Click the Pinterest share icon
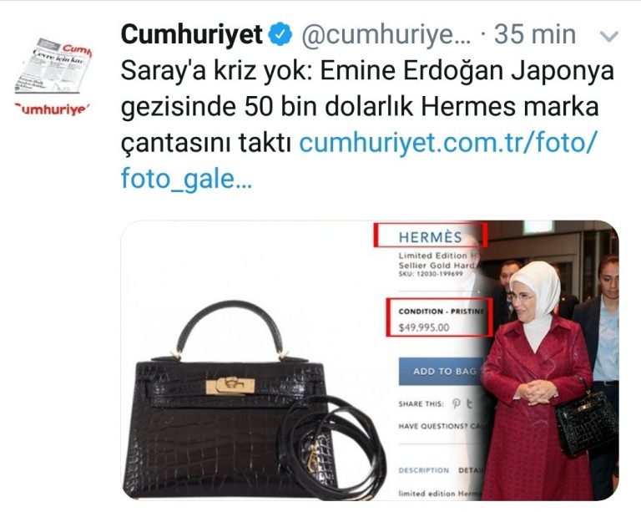Viewport: 641px width, 512px height. point(457,403)
